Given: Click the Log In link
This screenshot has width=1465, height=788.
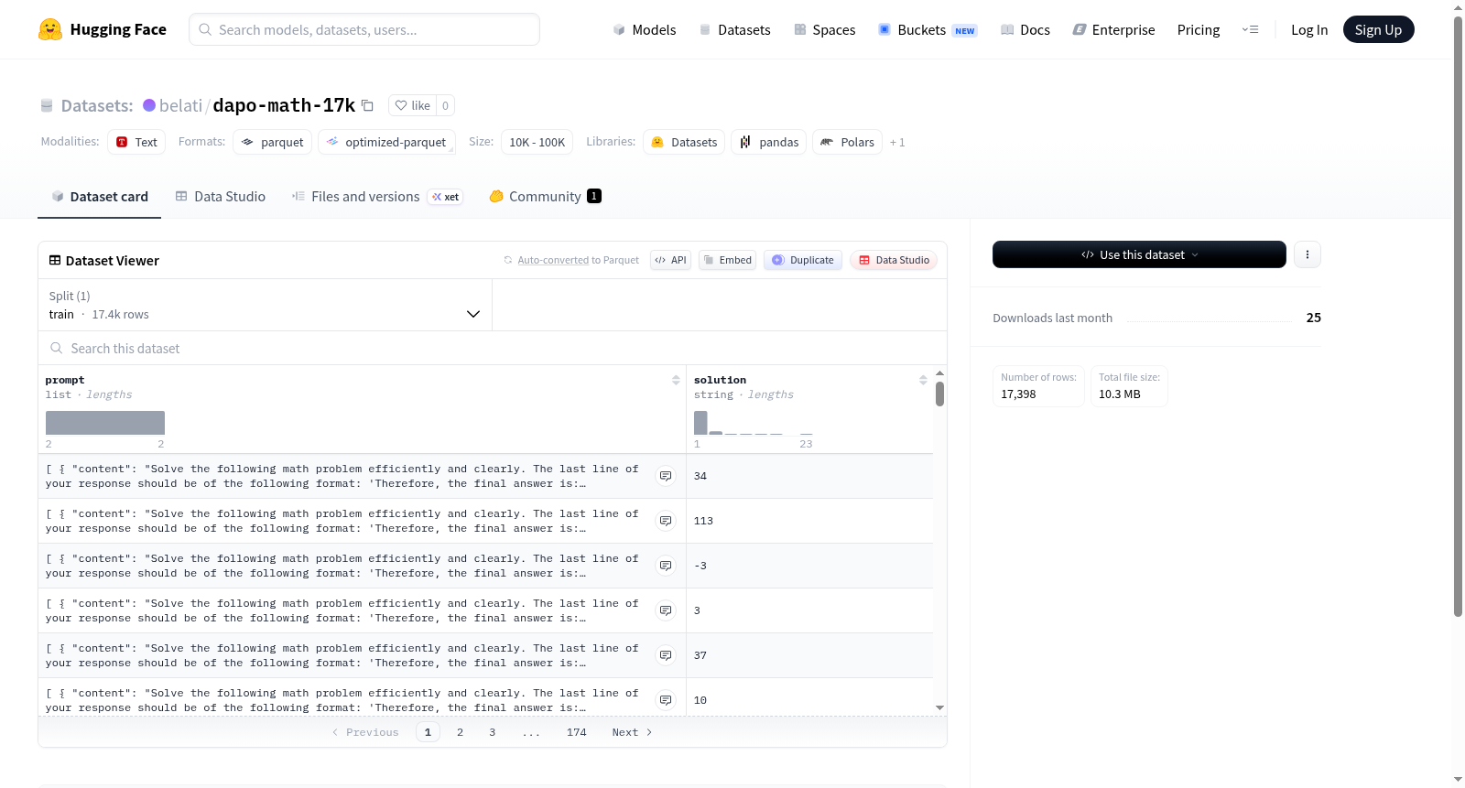Looking at the screenshot, I should point(1309,29).
